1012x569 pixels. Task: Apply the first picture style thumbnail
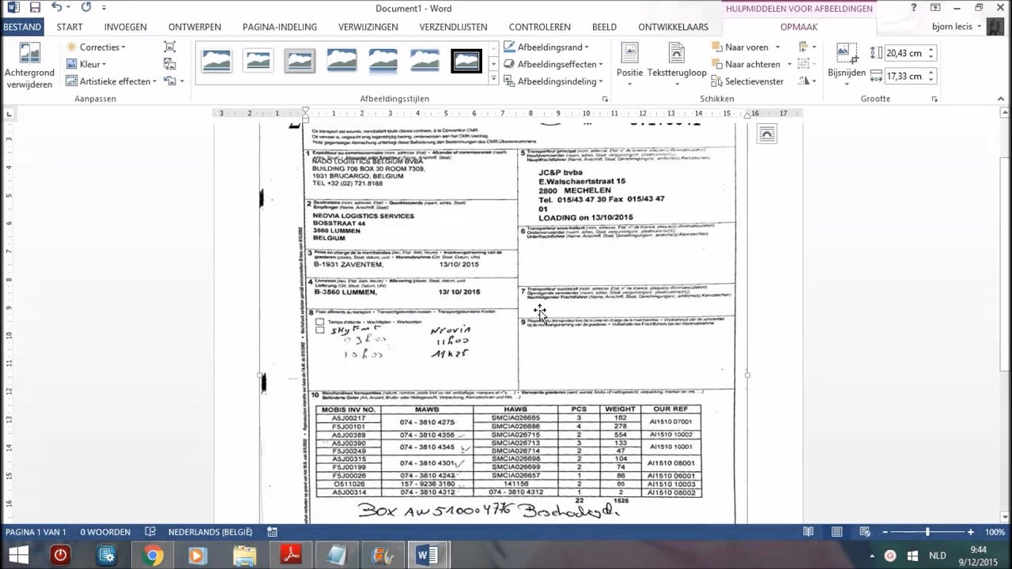pos(217,61)
